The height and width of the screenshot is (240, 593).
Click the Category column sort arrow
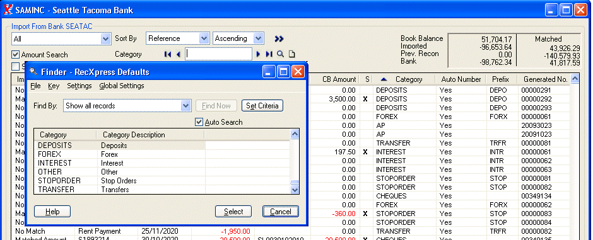(x=384, y=79)
